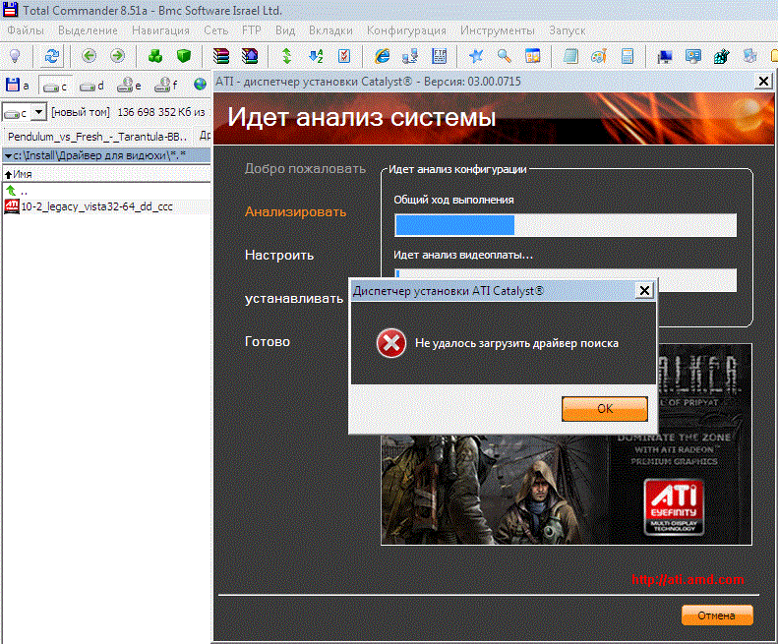Screen dimensions: 778x644
Task: Open the drive c dropdown list
Action: (x=39, y=113)
